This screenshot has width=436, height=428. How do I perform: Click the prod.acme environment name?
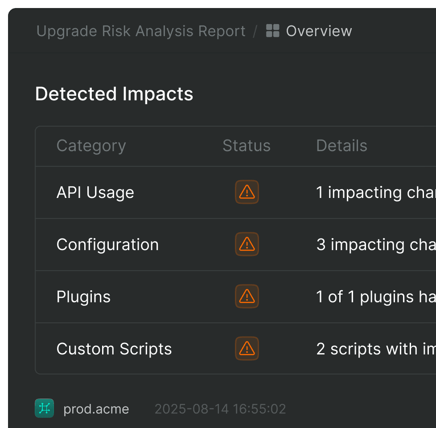coord(96,409)
